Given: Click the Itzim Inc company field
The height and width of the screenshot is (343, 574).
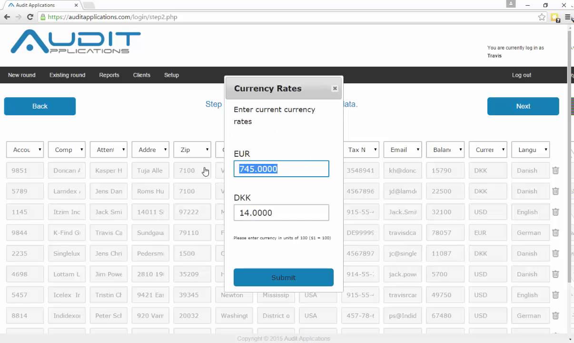Looking at the screenshot, I should tap(67, 212).
